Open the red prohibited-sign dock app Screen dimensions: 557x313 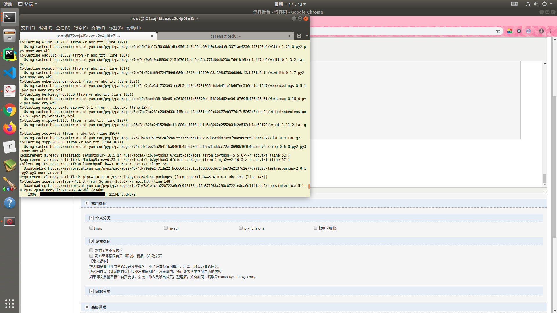[10, 221]
